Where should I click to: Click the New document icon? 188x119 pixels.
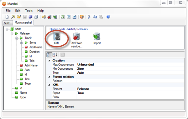tap(7, 17)
